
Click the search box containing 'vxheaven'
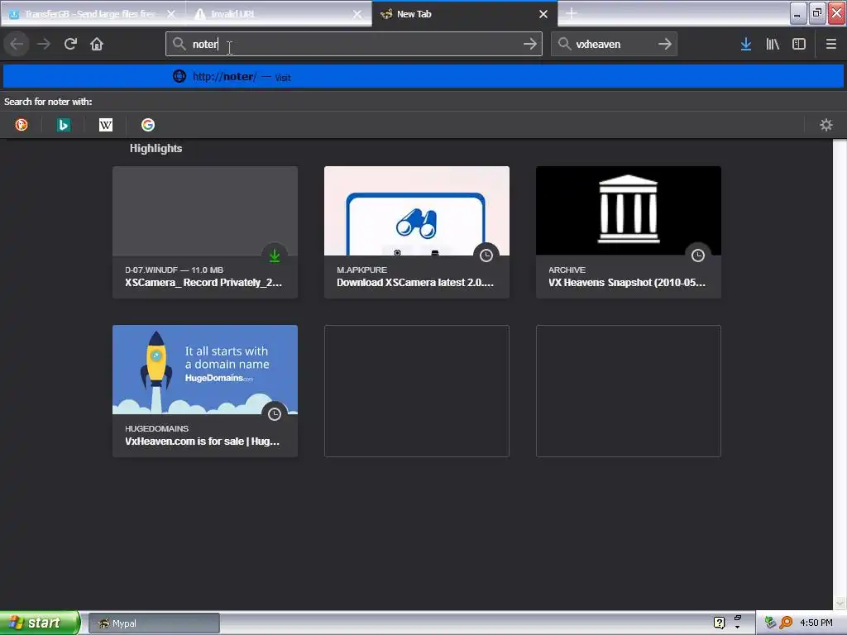tap(614, 44)
